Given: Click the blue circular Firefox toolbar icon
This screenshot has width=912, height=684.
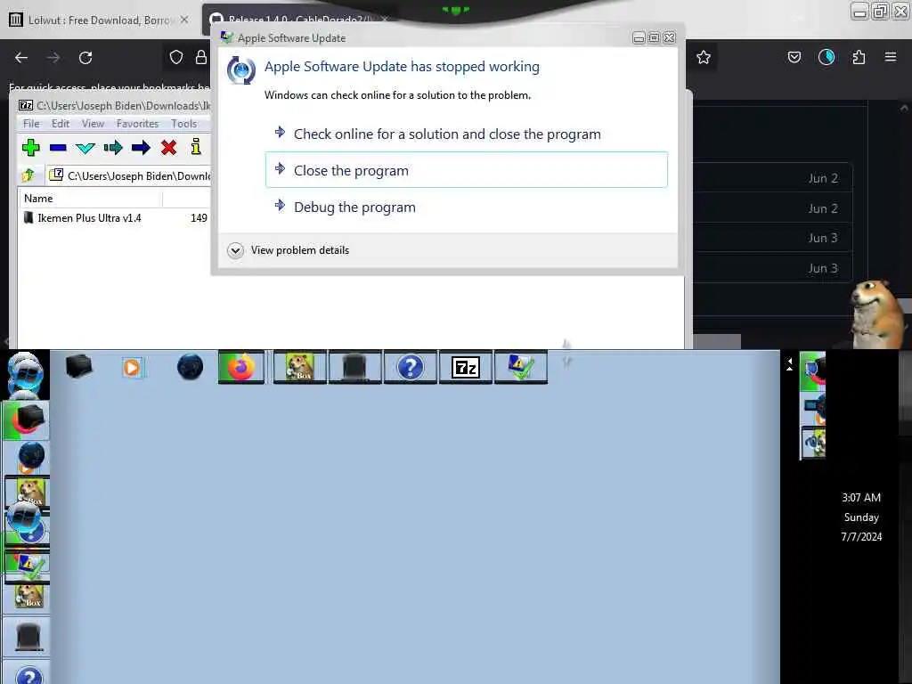Looking at the screenshot, I should [x=826, y=57].
